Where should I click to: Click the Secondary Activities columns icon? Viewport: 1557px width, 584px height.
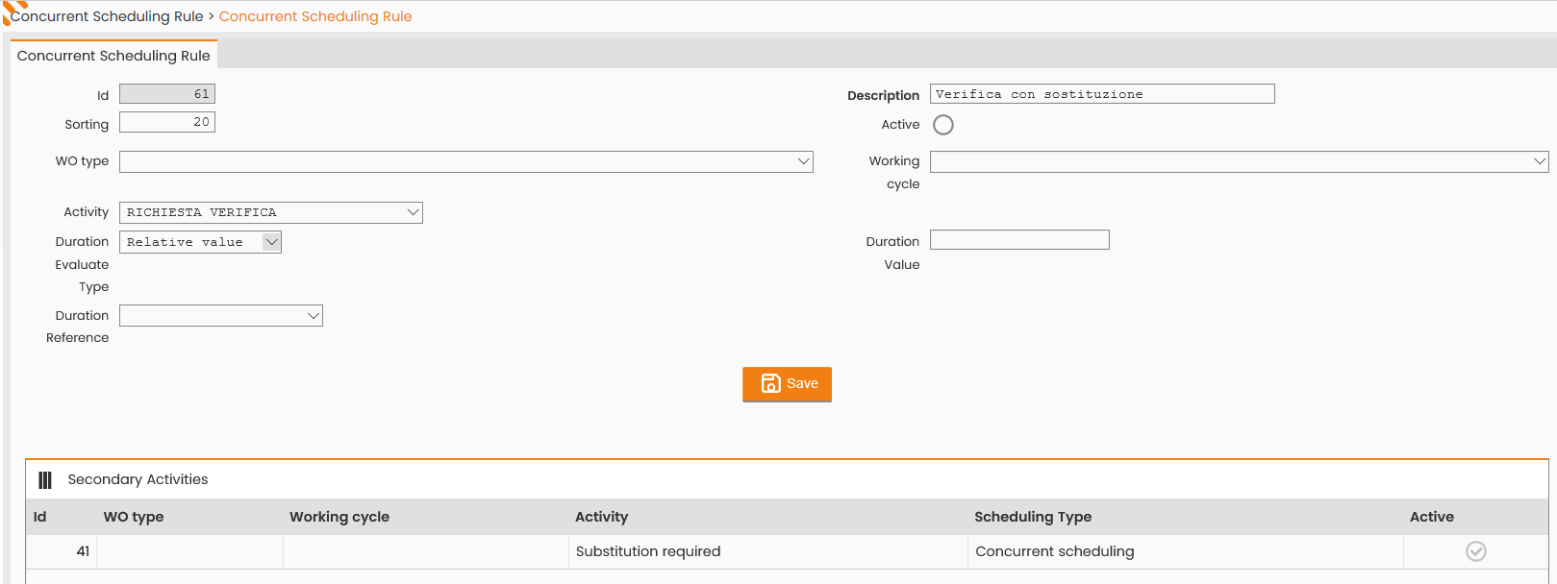(x=45, y=480)
